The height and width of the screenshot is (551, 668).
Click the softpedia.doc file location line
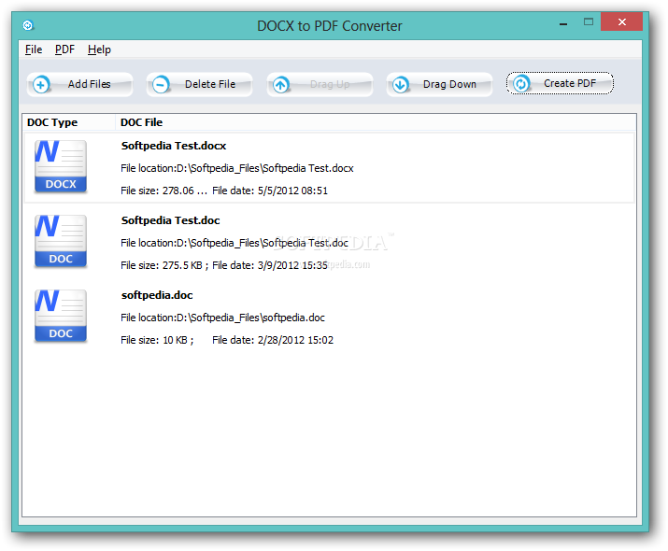pos(222,318)
